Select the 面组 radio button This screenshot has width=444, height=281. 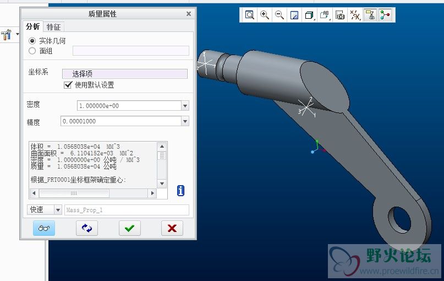pyautogui.click(x=32, y=51)
